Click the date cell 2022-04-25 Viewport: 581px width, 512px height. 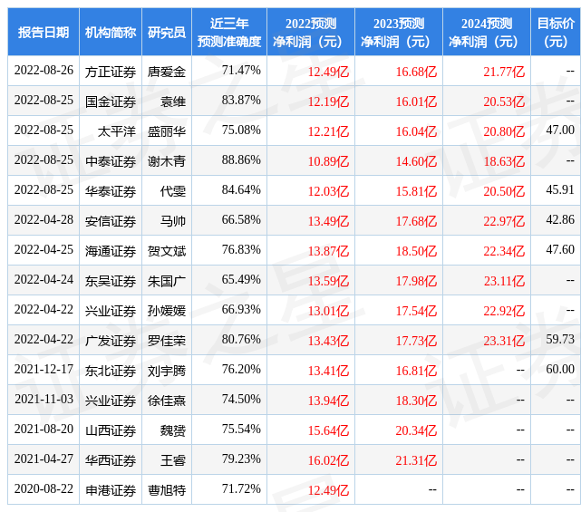point(44,250)
